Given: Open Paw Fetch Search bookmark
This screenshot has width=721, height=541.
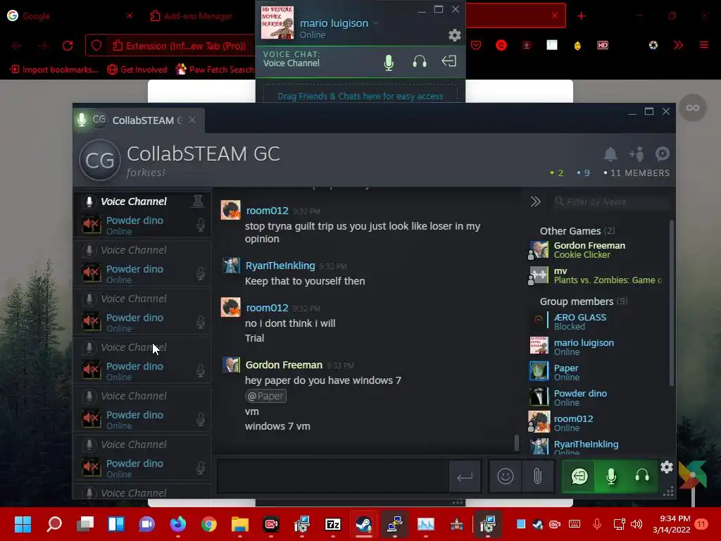Looking at the screenshot, I should coord(215,70).
